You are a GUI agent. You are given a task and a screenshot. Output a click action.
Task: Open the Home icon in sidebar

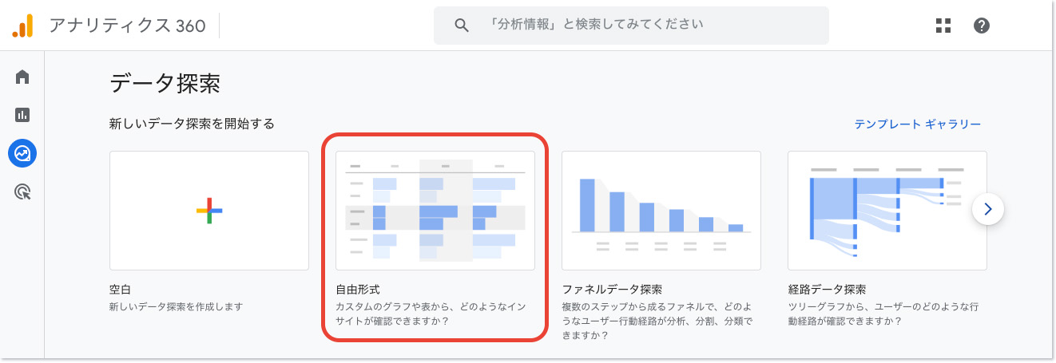[x=22, y=77]
